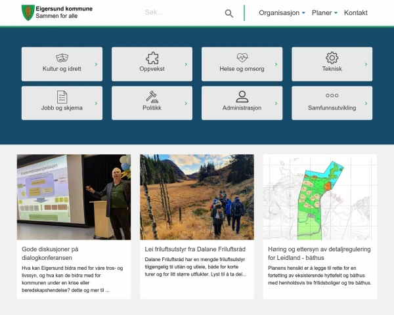The width and height of the screenshot is (394, 315).
Task: Open the Gode diskusjoner på dialogkonferansen article
Action: (x=50, y=253)
